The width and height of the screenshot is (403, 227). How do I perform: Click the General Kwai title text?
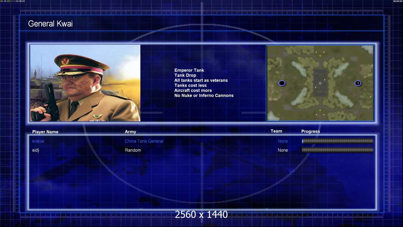pyautogui.click(x=50, y=24)
